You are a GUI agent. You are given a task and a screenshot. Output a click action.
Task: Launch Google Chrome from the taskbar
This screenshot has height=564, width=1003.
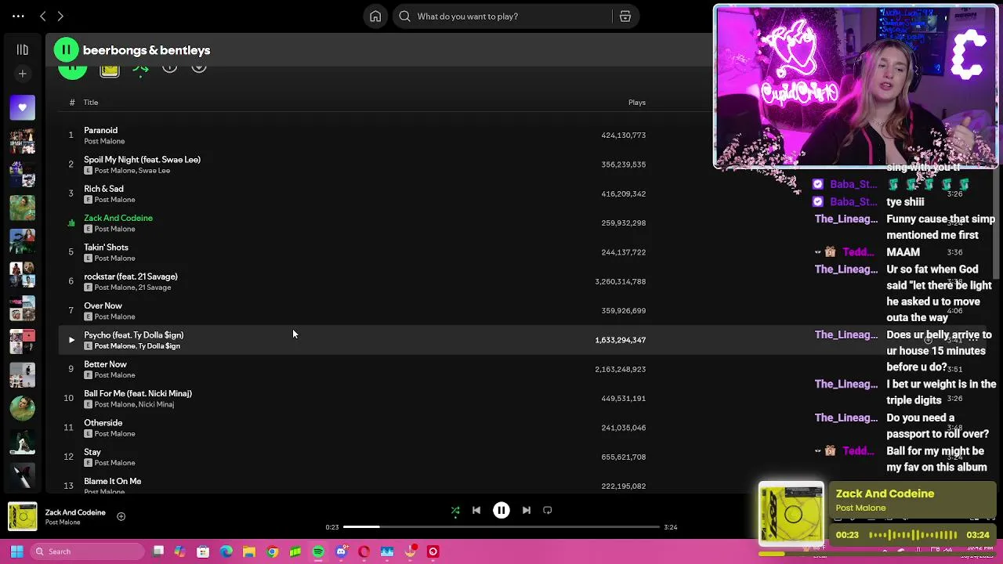[272, 551]
